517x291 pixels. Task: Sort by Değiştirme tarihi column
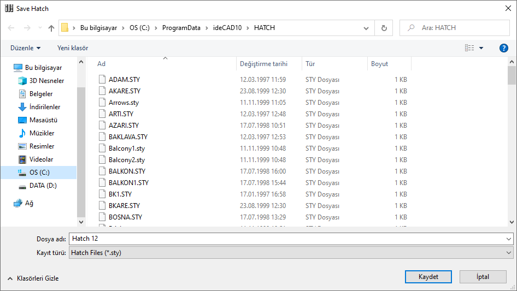point(263,64)
